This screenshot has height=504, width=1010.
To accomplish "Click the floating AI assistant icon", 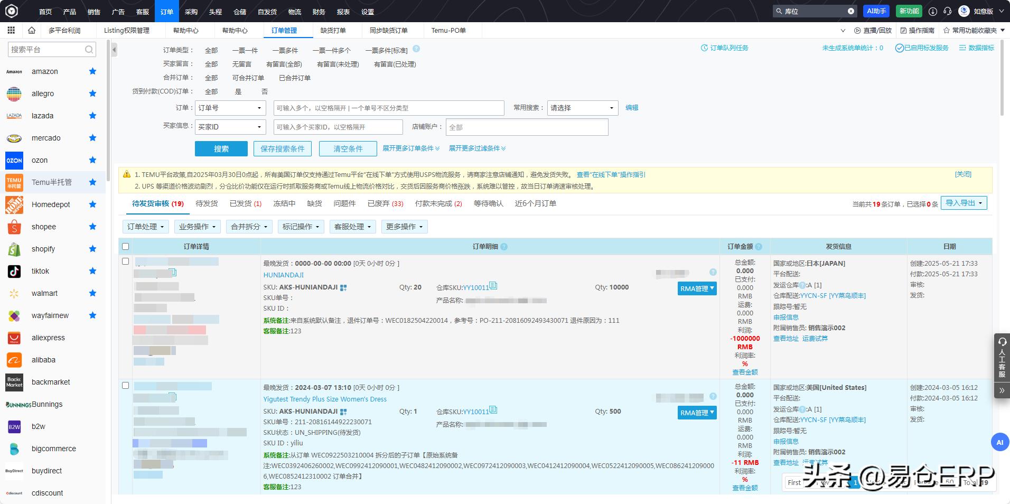I will pyautogui.click(x=999, y=443).
